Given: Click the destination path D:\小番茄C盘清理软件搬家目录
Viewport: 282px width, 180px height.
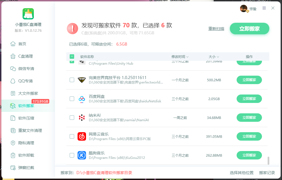Looking at the screenshot, I should [x=104, y=173].
